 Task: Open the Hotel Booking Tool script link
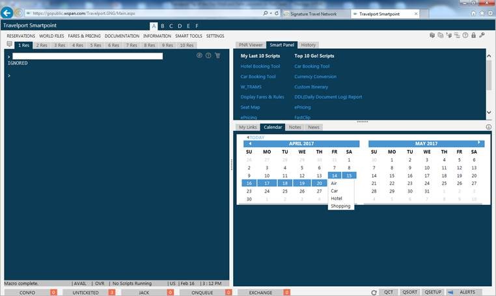(x=260, y=66)
